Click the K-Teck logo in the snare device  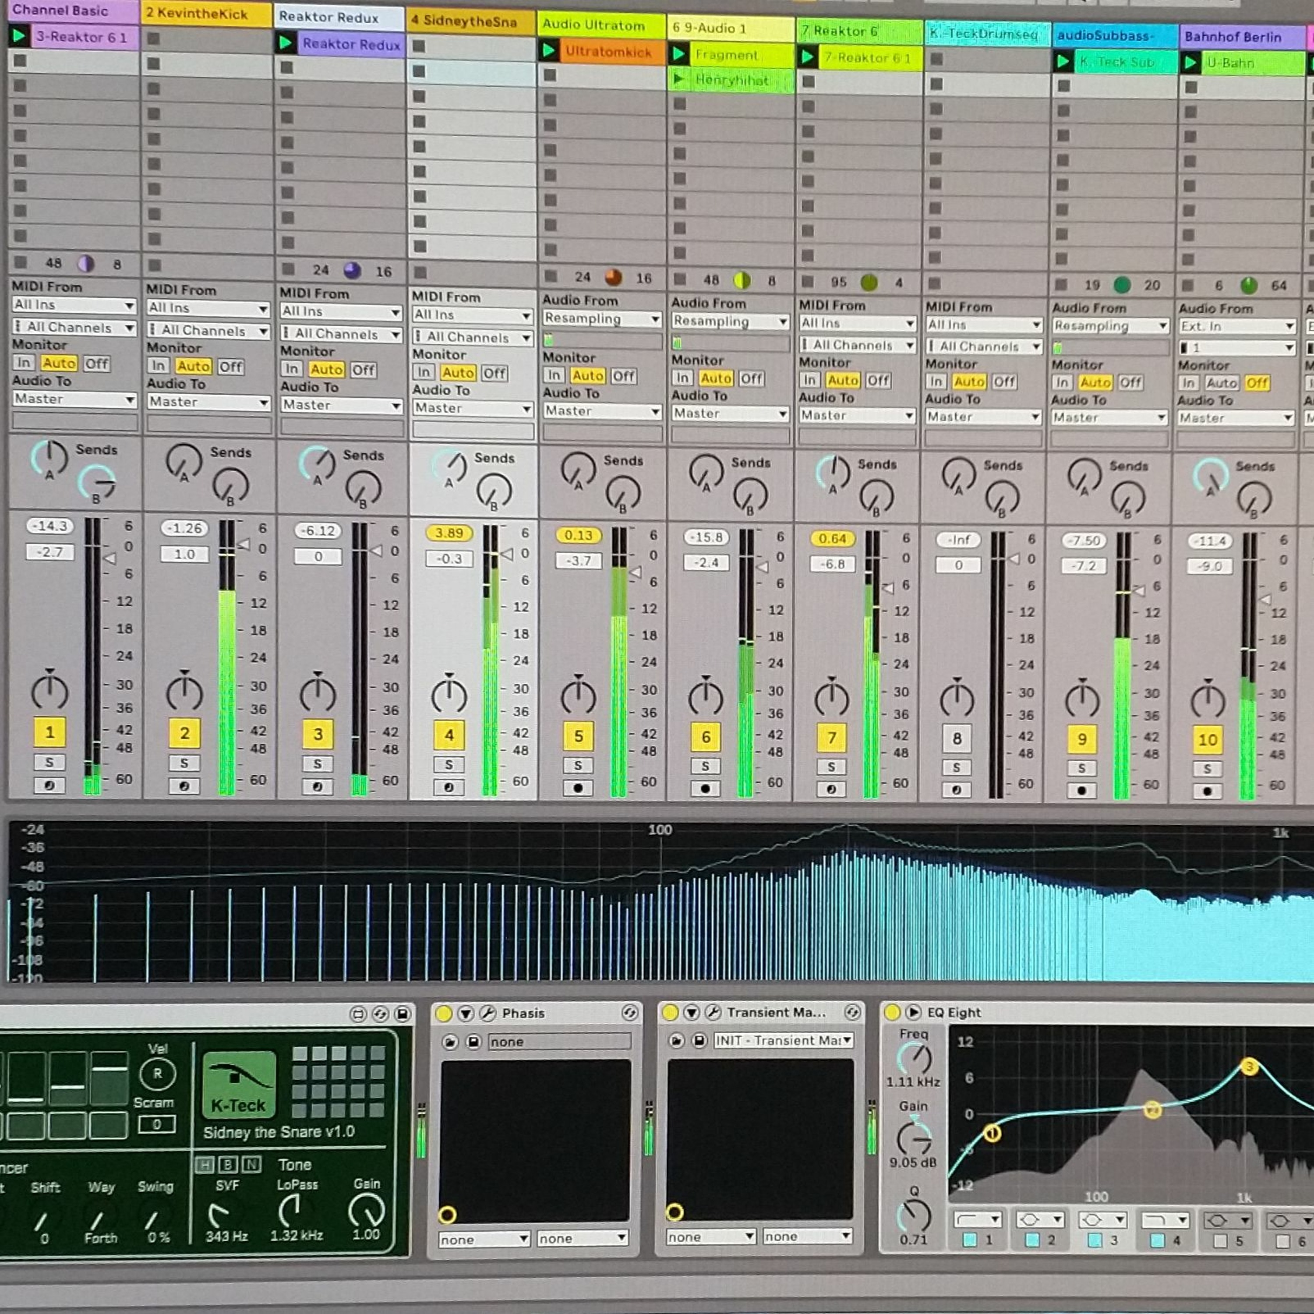click(239, 1085)
